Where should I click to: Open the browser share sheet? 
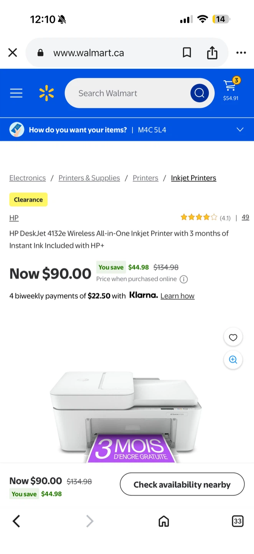point(212,53)
